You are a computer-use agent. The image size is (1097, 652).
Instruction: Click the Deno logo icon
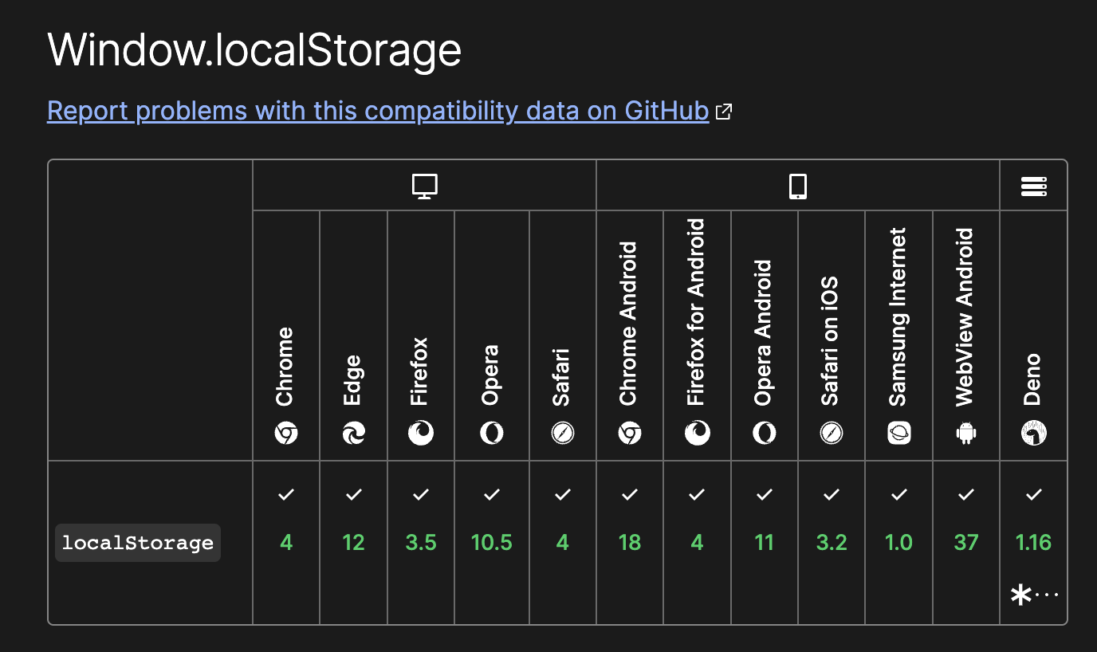tap(1034, 434)
